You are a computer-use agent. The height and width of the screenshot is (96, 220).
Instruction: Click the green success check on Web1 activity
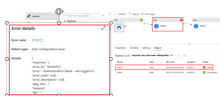[141, 20]
